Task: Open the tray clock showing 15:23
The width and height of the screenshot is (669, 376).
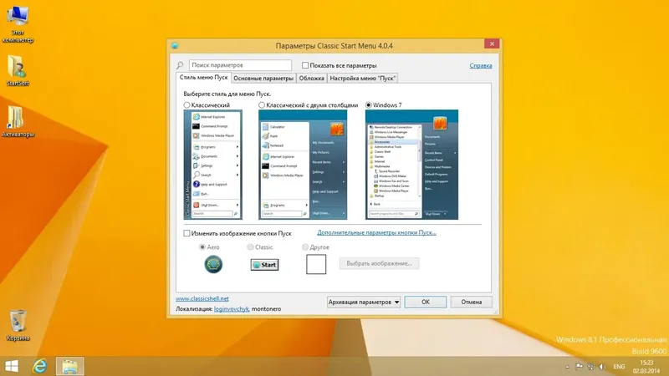Action: (646, 367)
